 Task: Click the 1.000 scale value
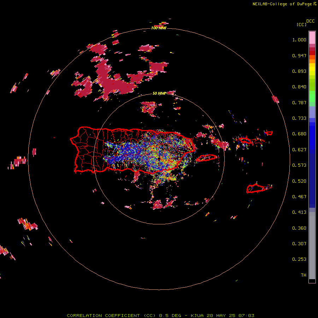[x=299, y=40]
